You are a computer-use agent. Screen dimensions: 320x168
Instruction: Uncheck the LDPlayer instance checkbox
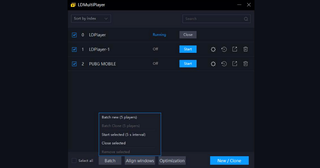coord(74,35)
